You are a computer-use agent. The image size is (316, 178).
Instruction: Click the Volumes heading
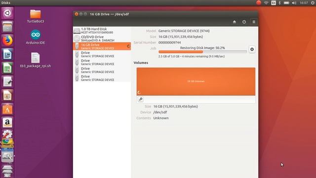(141, 63)
